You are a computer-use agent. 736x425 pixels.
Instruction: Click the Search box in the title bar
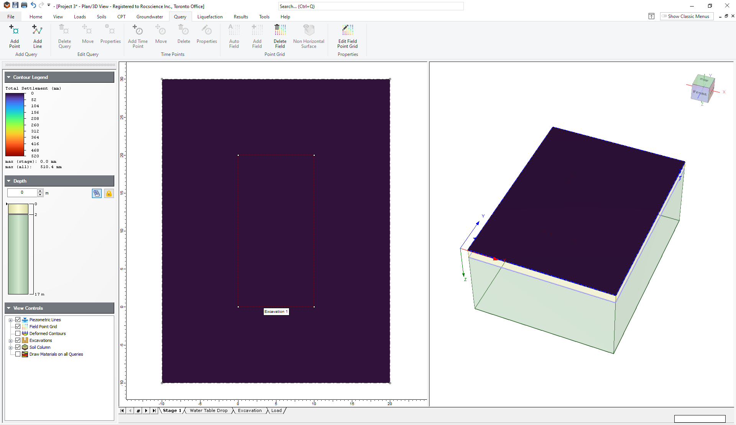(x=370, y=6)
